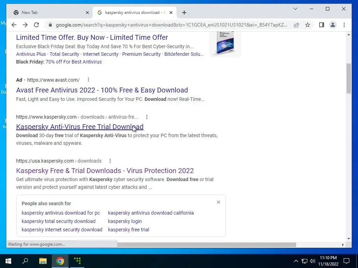Click Chrome icon in taskbar
Screen dimensions: 358x268
pos(60,261)
